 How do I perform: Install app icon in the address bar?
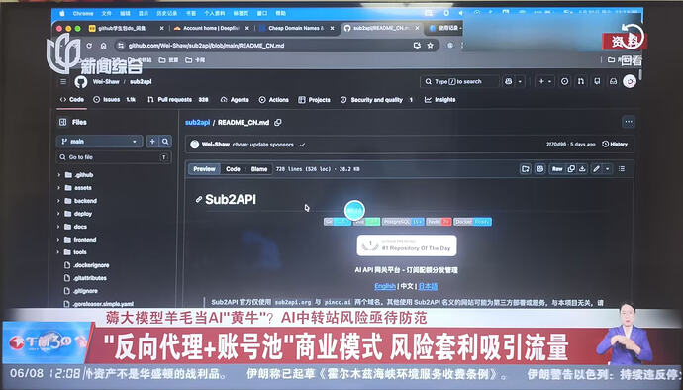[x=417, y=46]
